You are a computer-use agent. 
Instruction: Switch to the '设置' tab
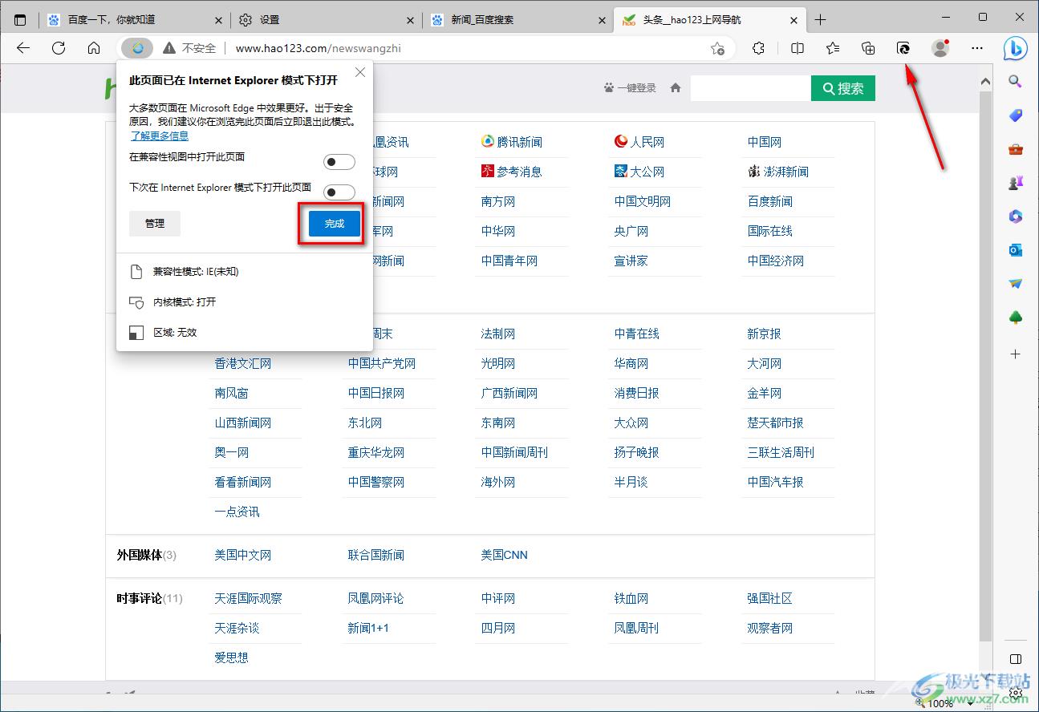pos(326,20)
